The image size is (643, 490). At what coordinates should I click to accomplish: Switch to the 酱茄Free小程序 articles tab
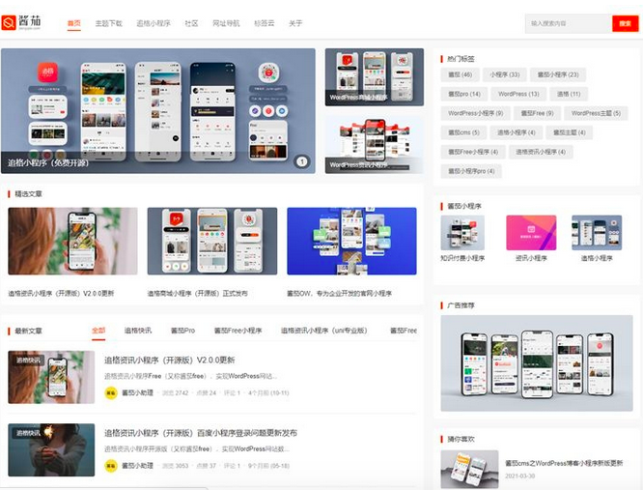tap(238, 331)
